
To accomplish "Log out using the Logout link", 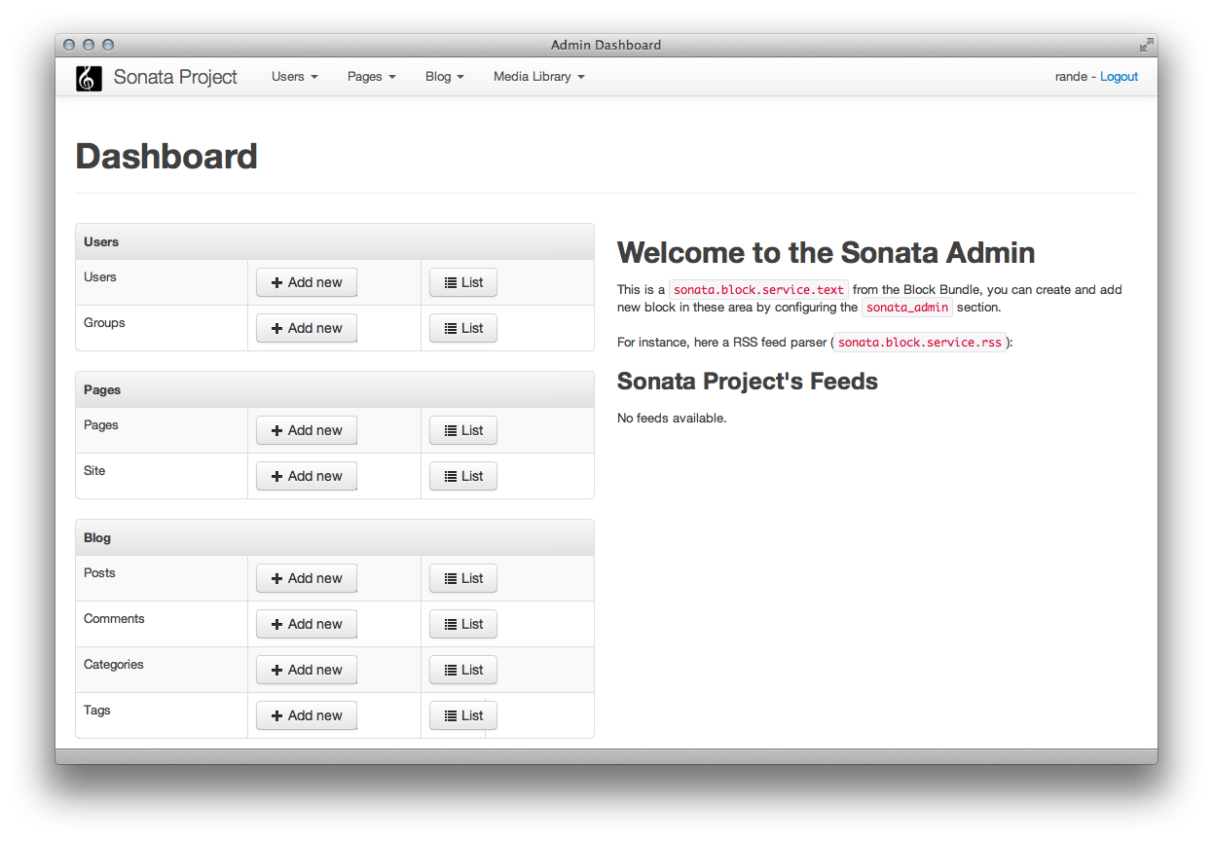I will pos(1119,77).
